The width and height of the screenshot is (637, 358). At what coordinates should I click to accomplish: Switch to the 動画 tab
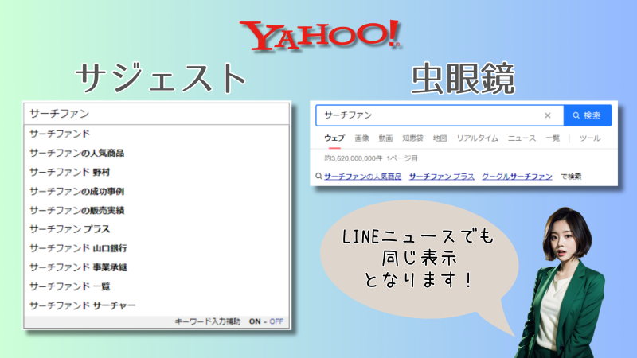(x=385, y=138)
